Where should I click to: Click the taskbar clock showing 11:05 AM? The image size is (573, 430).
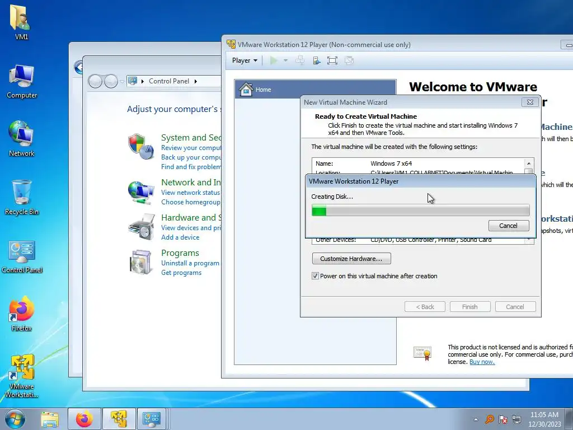tap(544, 419)
